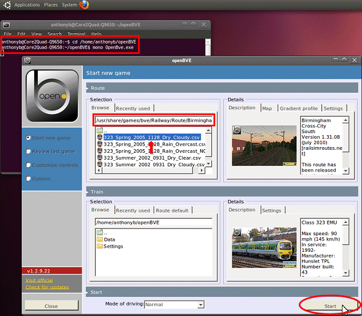362x316 pixels.
Task: Open Visit official link
Action: click(39, 280)
